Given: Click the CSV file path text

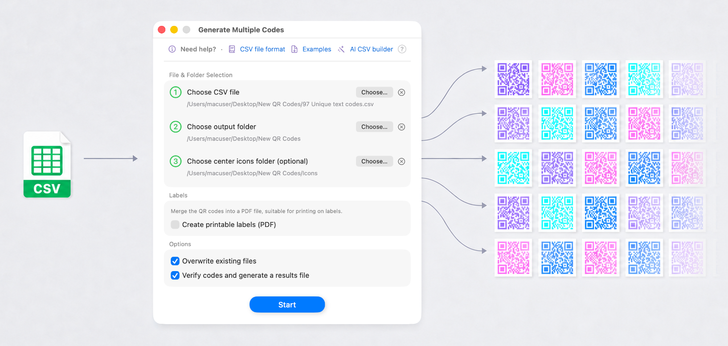Looking at the screenshot, I should (280, 104).
